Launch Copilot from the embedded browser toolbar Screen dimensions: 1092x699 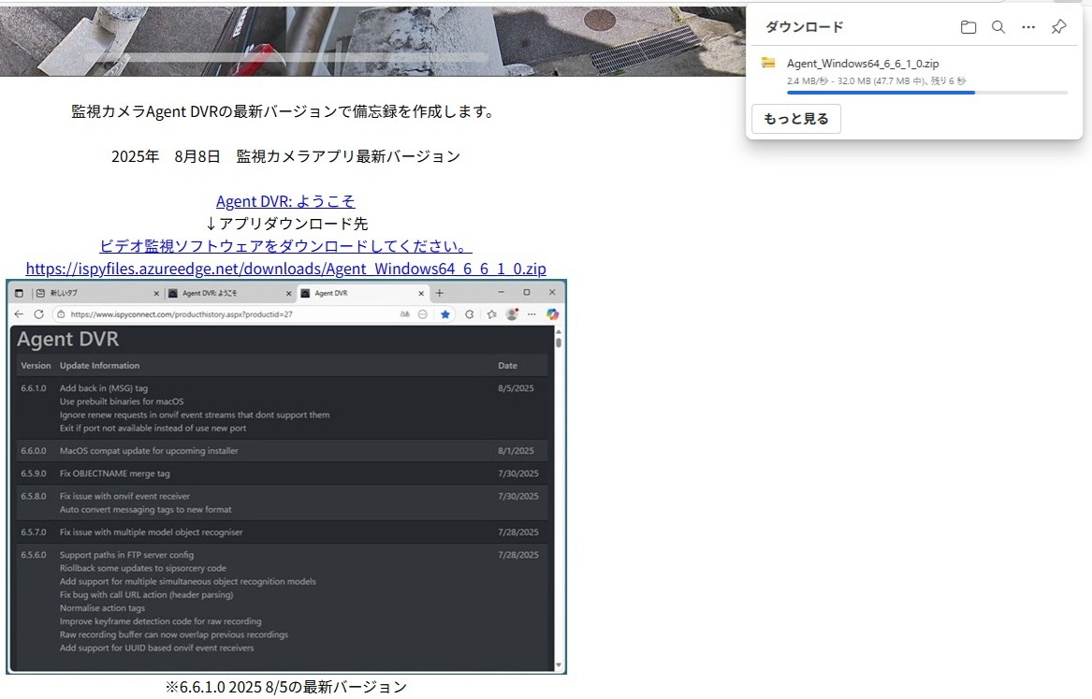552,314
